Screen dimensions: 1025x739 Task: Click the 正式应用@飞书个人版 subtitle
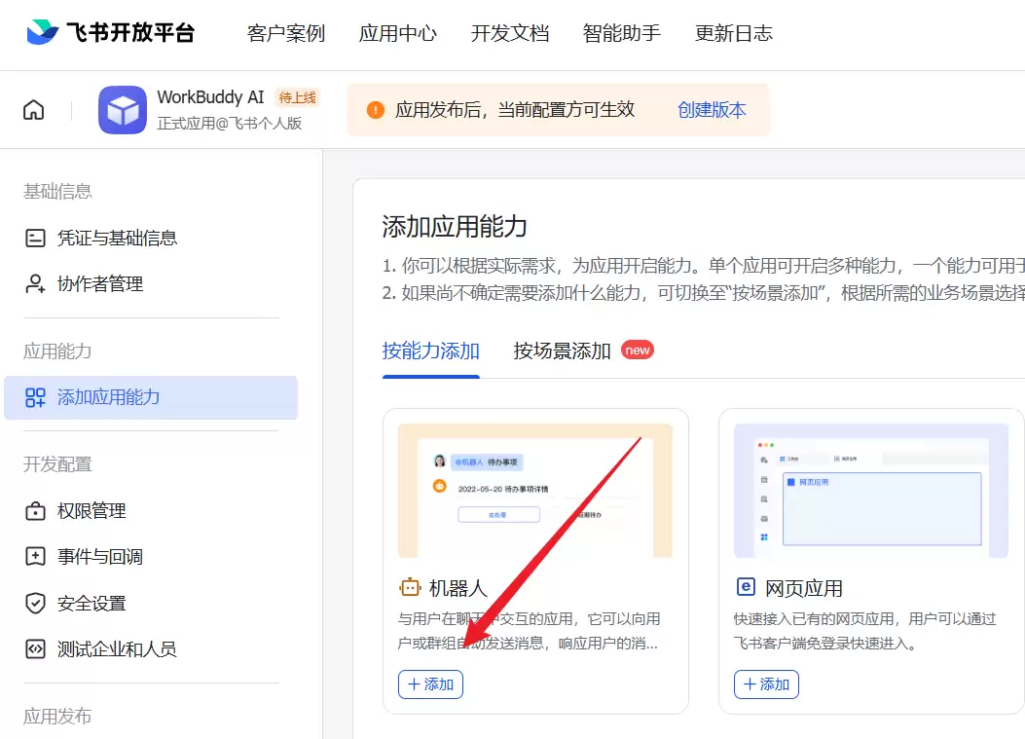tap(230, 123)
